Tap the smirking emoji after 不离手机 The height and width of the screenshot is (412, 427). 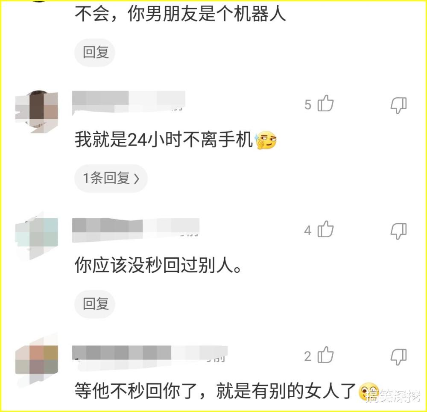click(x=266, y=140)
